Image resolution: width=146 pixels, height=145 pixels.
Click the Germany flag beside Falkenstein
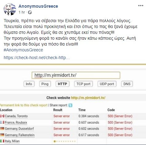coord(2,135)
